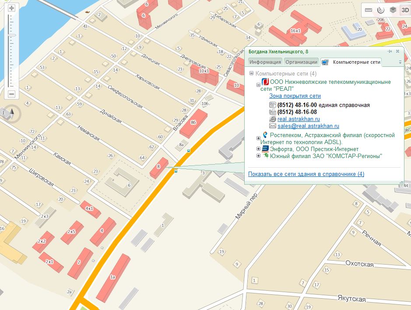Click the Якутская street label
411x310 pixels.
click(x=351, y=298)
